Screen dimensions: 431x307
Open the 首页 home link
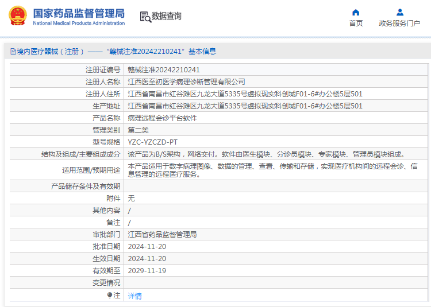pos(356,24)
